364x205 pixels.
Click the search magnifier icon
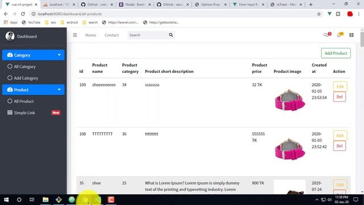[x=171, y=35]
